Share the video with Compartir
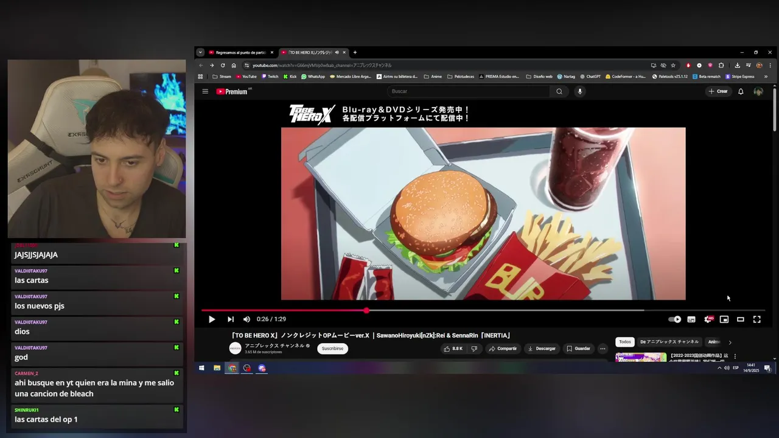The image size is (779, 438). (503, 349)
